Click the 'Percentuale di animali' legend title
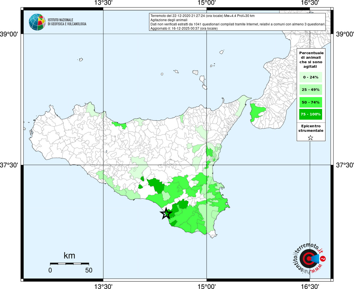 tap(311, 60)
